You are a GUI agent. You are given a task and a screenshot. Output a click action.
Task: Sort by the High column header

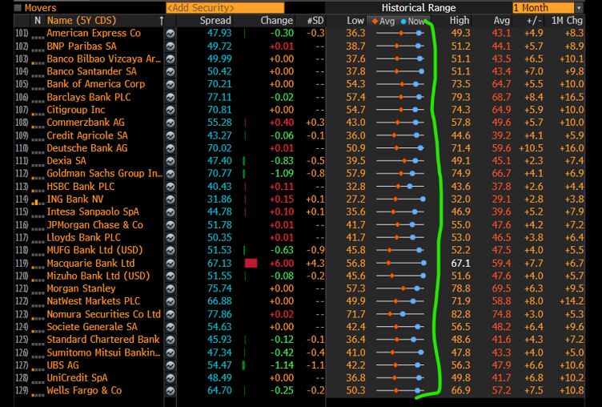pyautogui.click(x=460, y=20)
